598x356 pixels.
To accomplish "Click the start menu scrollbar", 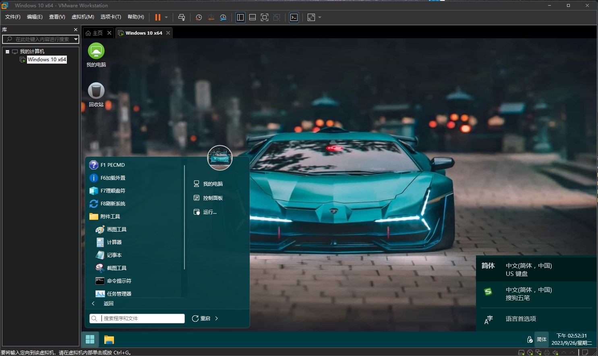I will coord(184,217).
